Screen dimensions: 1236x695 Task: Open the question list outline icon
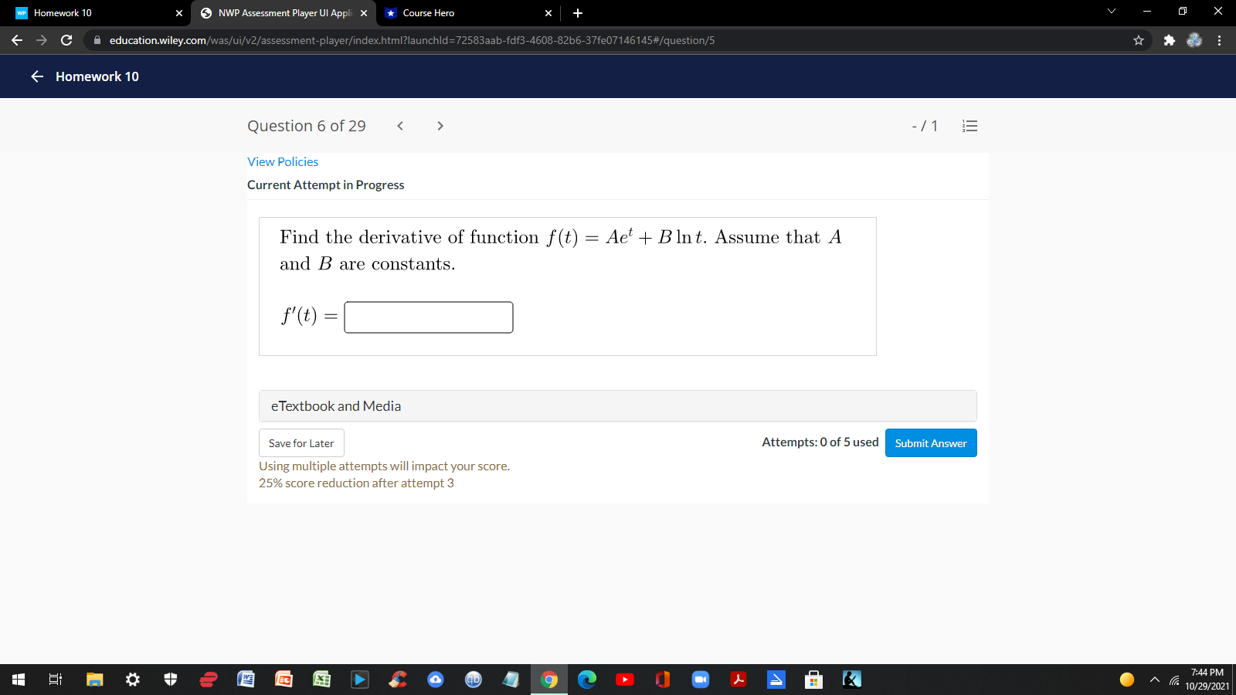[x=969, y=126]
